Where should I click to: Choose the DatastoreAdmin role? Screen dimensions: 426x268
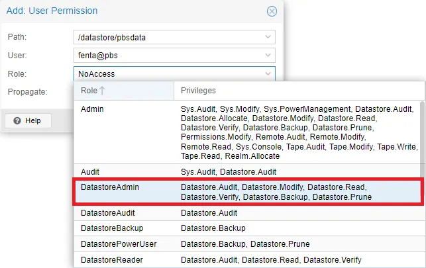click(x=110, y=187)
